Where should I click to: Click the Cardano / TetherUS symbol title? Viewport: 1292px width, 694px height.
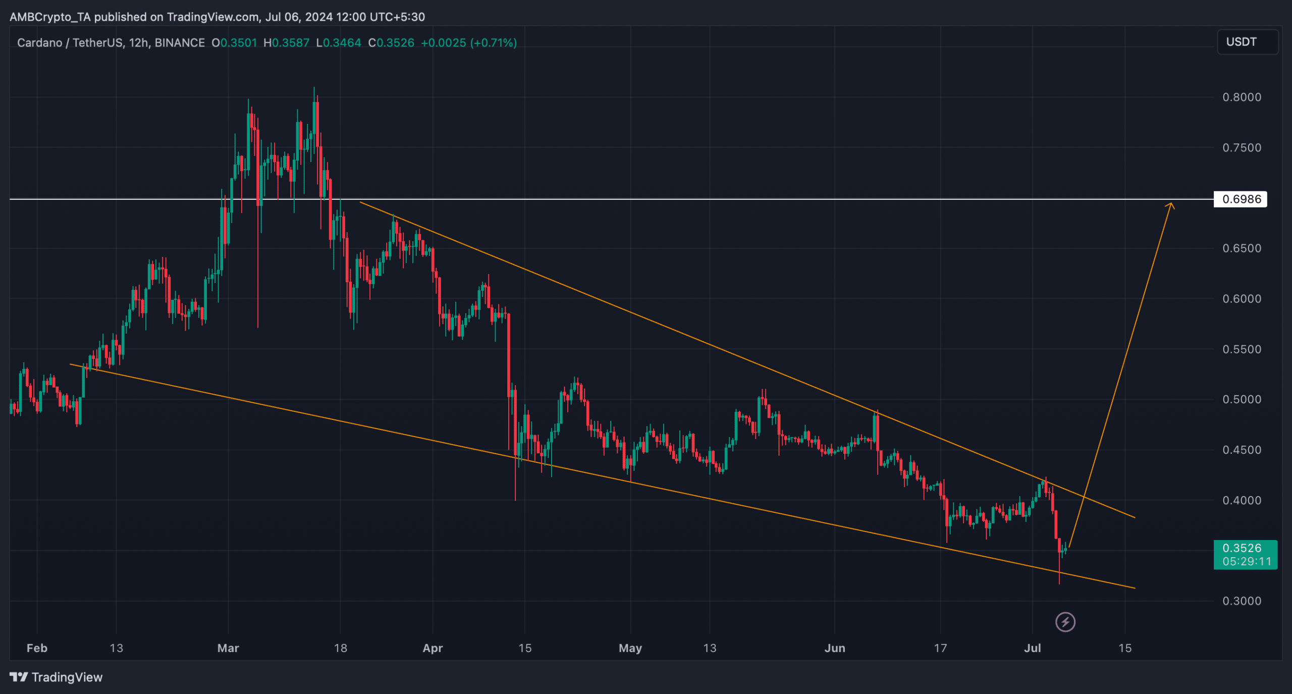tap(69, 43)
